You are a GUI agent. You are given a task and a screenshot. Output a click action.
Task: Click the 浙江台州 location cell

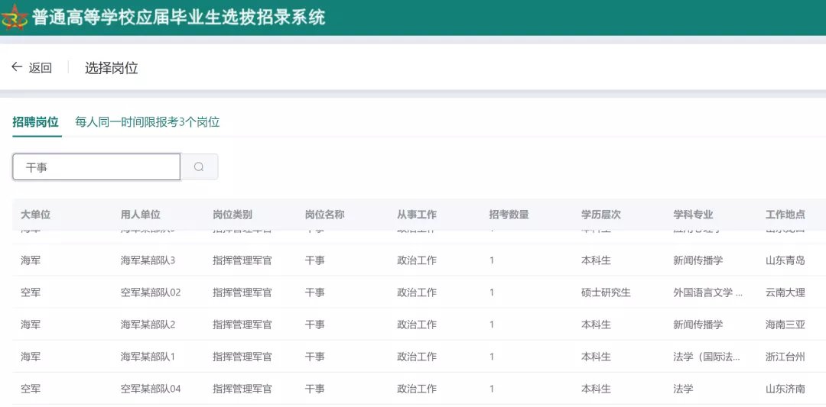point(785,357)
